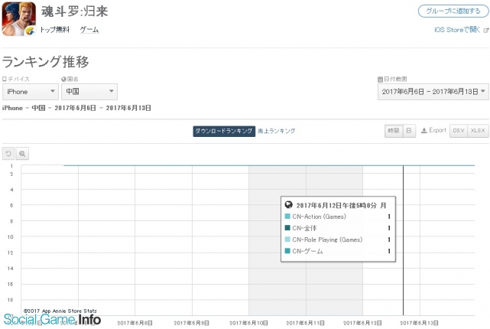The width and height of the screenshot is (490, 329).
Task: Open the date range dropdown 2017年6月6日
Action: (x=433, y=92)
